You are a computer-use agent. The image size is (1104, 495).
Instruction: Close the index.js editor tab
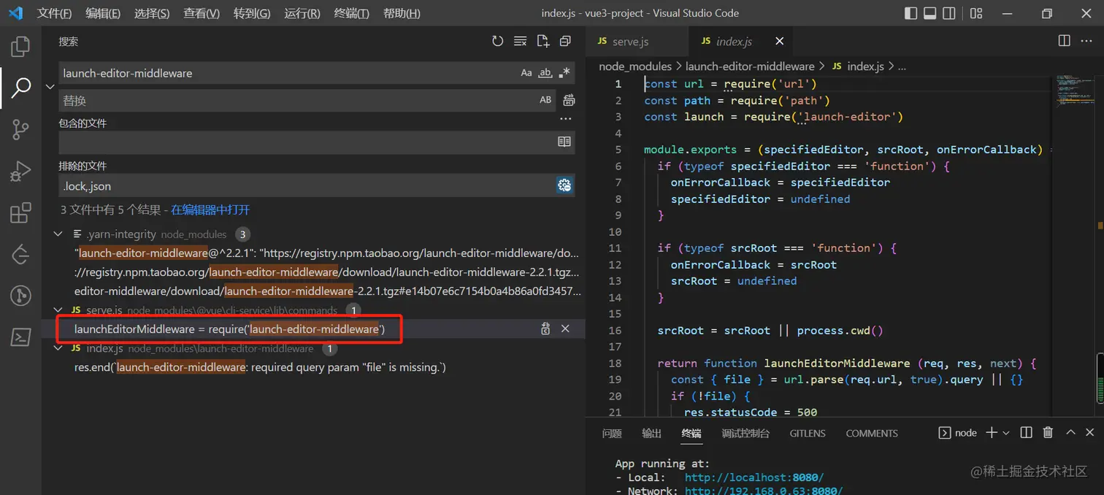tap(779, 42)
